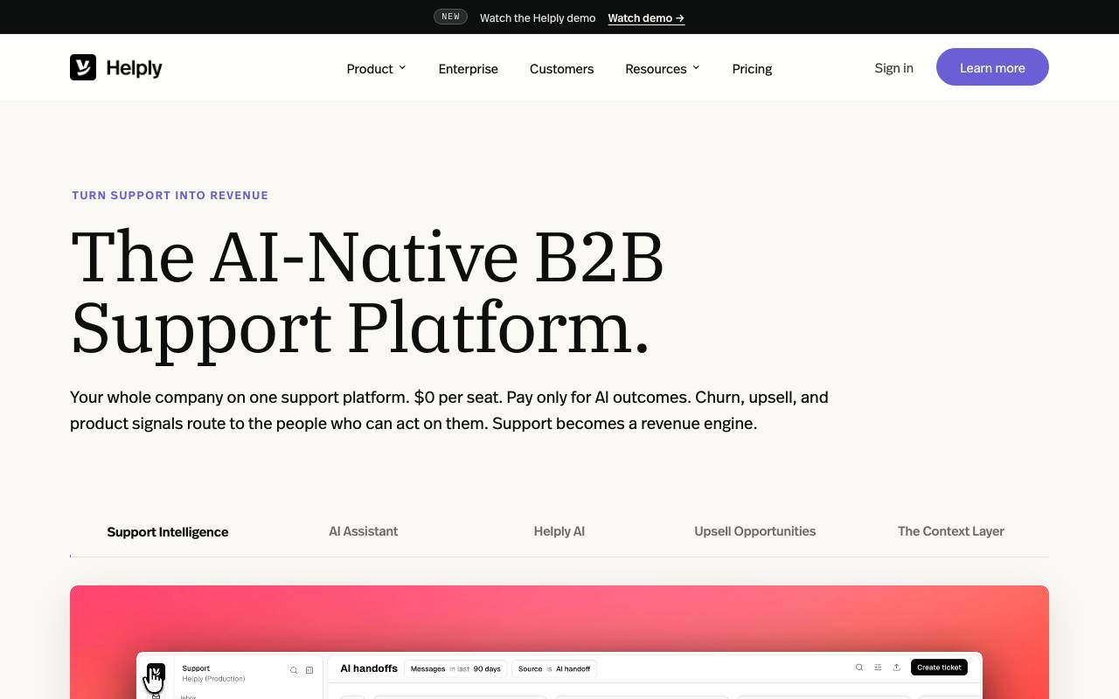Click the Support title in the preview sidebar
The image size is (1119, 699).
[x=196, y=668]
